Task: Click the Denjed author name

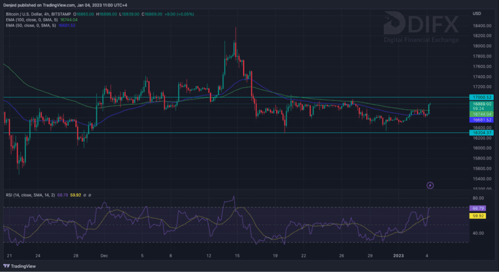Action: pos(10,5)
